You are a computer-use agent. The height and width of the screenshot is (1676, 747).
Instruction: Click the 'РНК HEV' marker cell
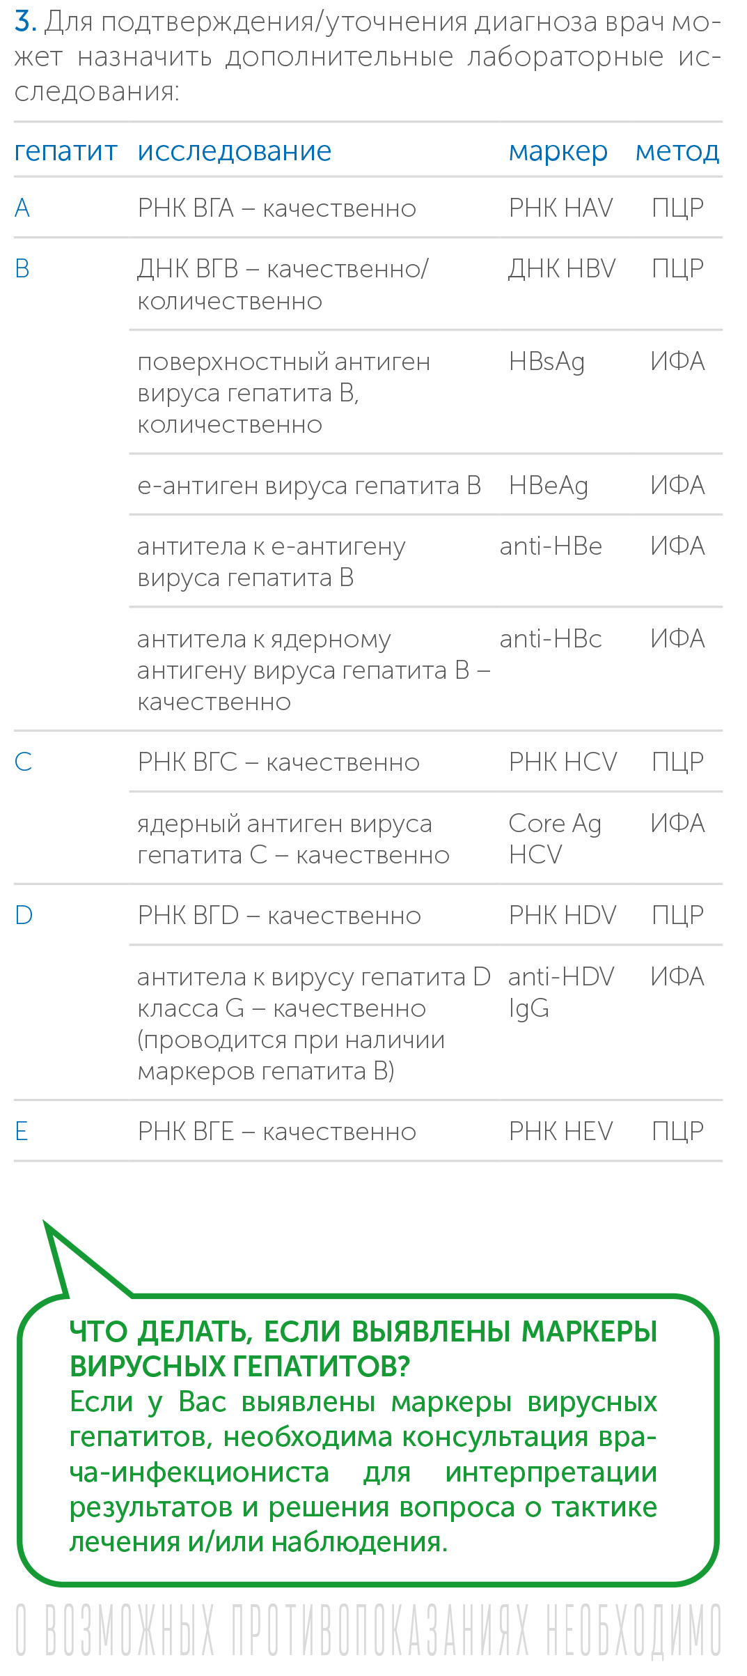[x=560, y=1131]
